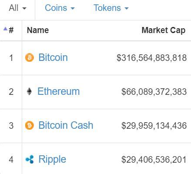Click rank number 1 cell
Viewport: 191px width, 174px height.
click(11, 58)
